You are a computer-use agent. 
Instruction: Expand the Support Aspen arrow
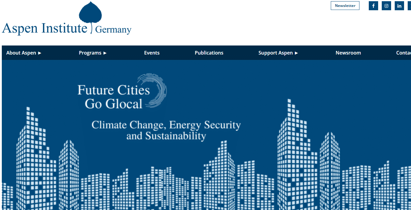(x=296, y=53)
